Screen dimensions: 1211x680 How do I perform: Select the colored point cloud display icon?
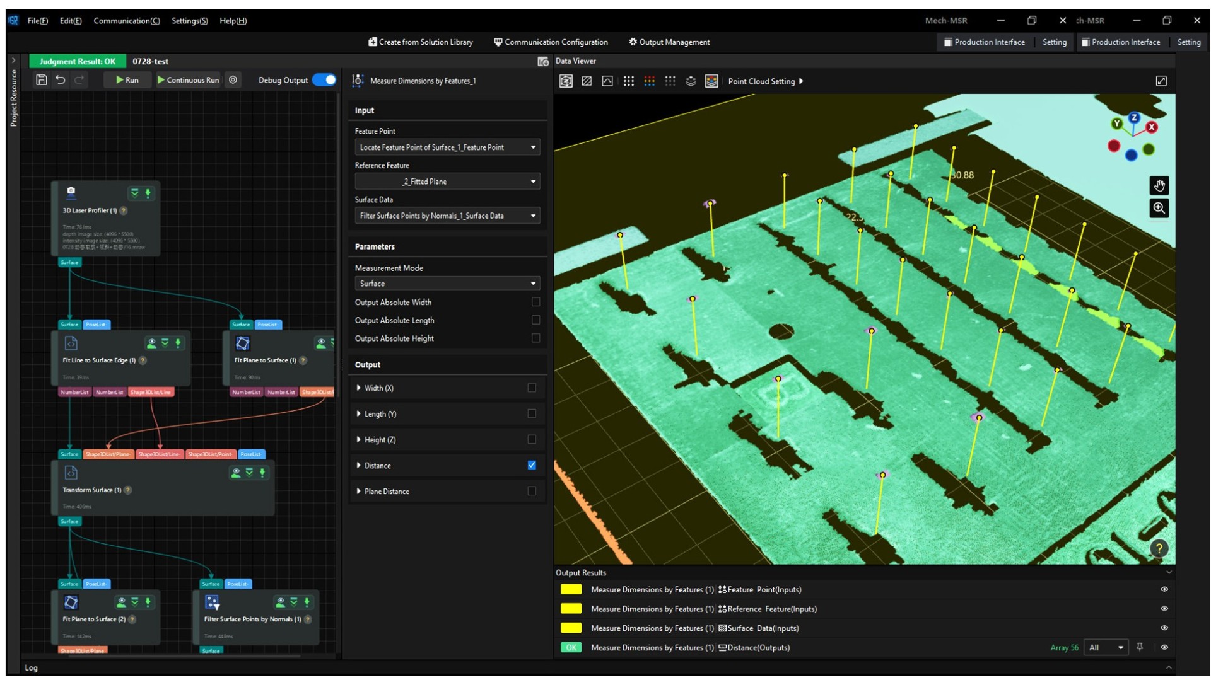711,81
